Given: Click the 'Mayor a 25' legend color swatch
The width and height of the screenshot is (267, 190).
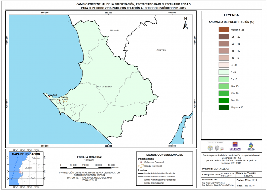Looking at the screenshot, I should (224, 108).
